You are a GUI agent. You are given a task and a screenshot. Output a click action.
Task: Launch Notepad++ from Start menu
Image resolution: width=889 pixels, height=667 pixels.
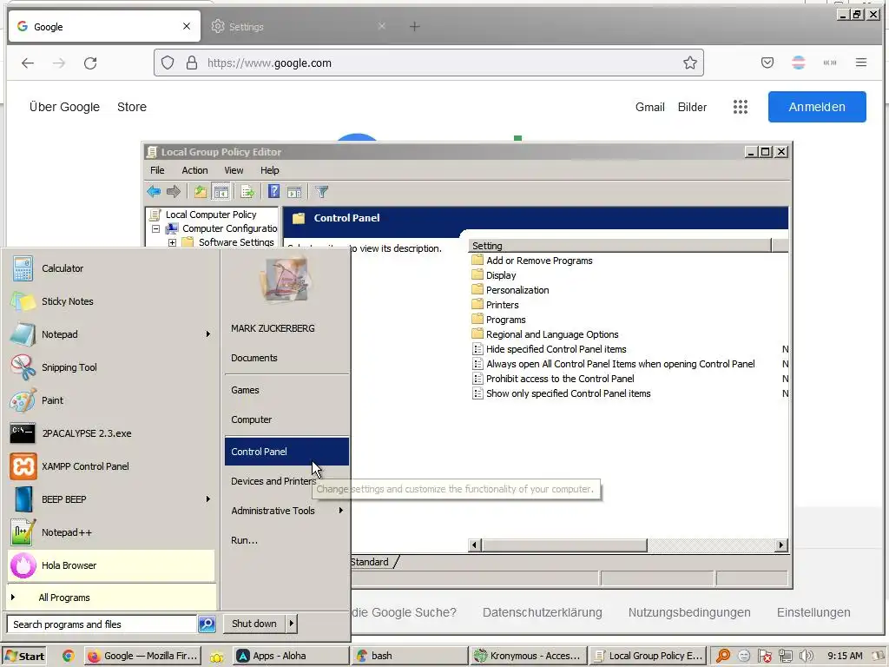point(112,532)
